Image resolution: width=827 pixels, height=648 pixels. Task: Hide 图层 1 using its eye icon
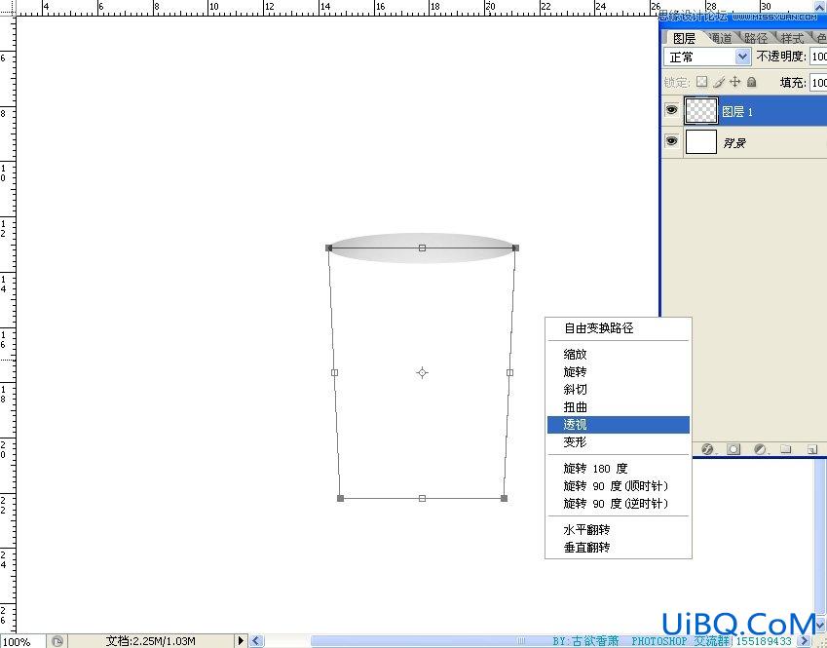point(671,110)
